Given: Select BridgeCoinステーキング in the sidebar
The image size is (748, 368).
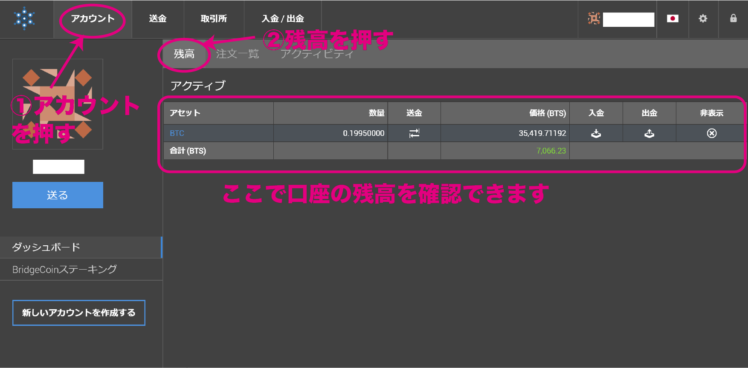Looking at the screenshot, I should [64, 269].
